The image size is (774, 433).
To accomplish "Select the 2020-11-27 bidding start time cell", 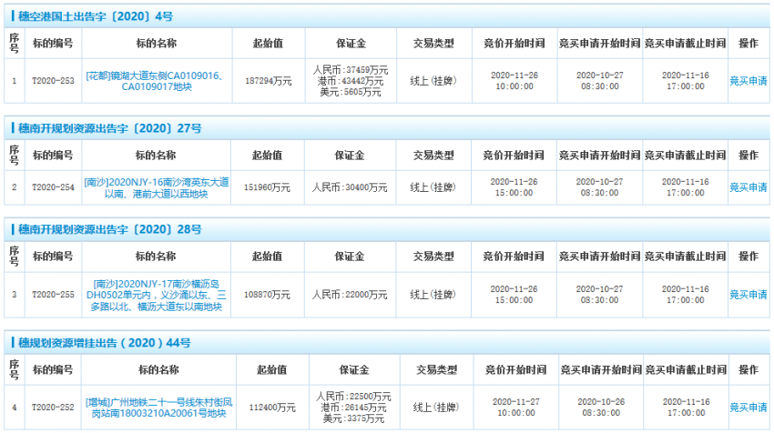I will coord(515,401).
